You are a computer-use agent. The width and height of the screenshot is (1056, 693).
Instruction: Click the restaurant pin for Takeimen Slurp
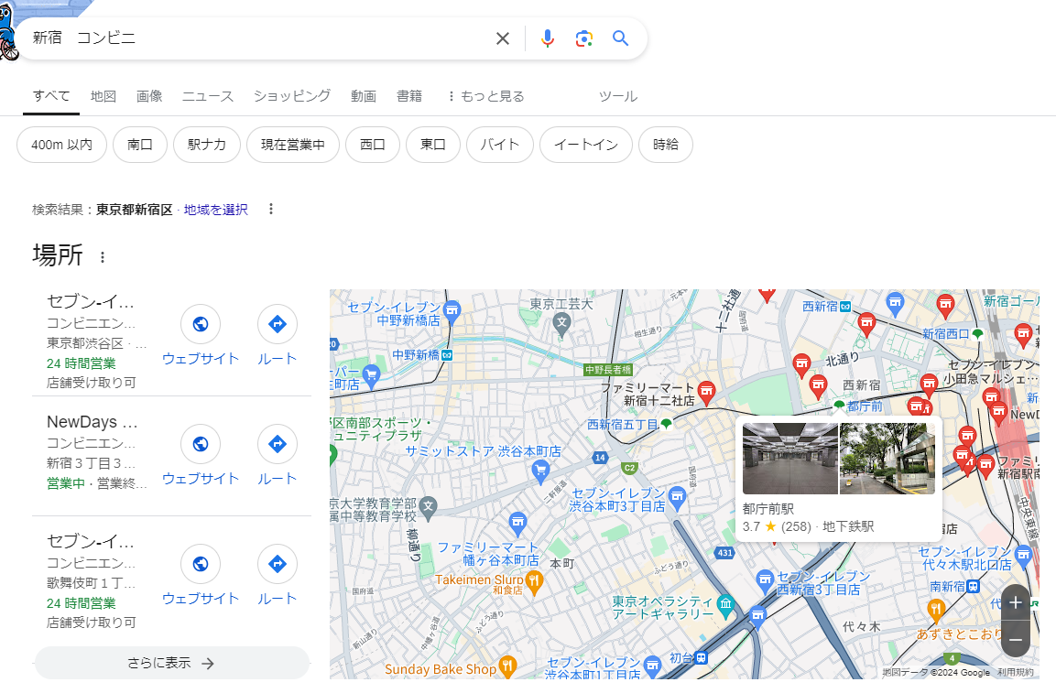(x=534, y=582)
